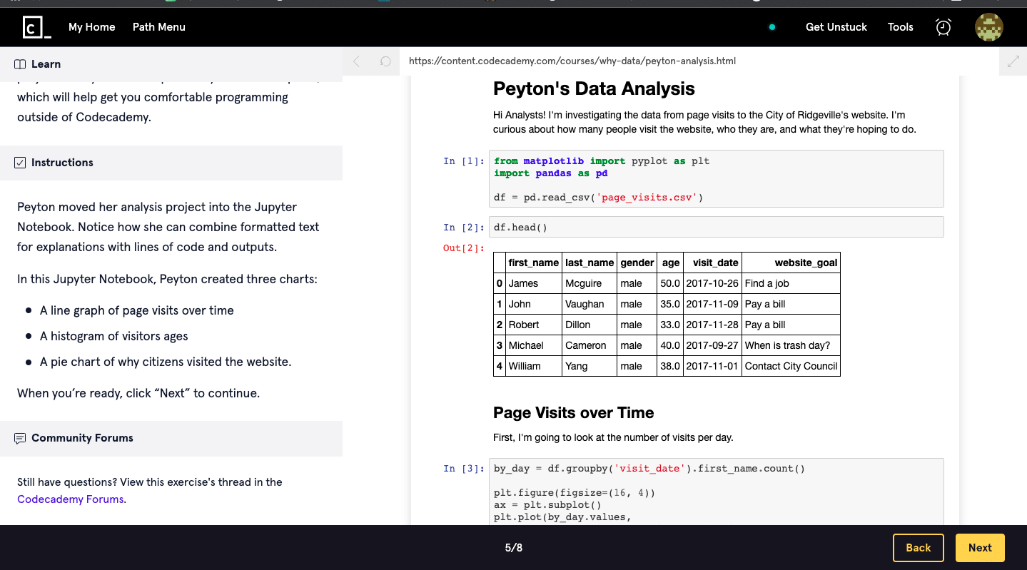Click the Get Unstuck button

tap(836, 27)
